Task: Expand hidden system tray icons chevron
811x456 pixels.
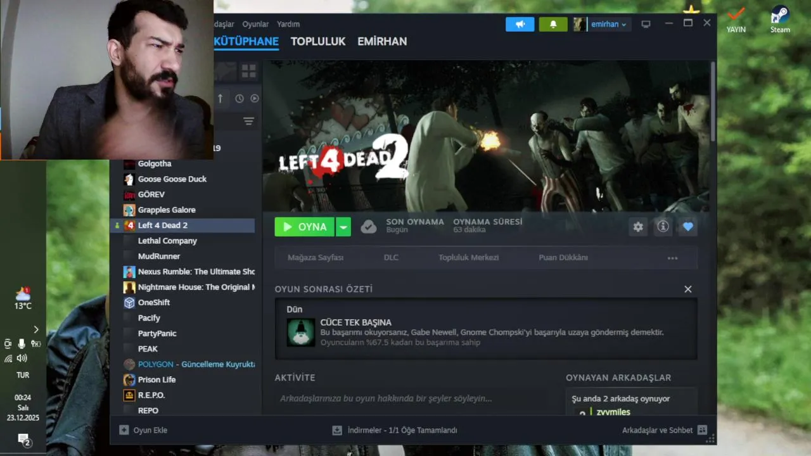Action: (36, 329)
